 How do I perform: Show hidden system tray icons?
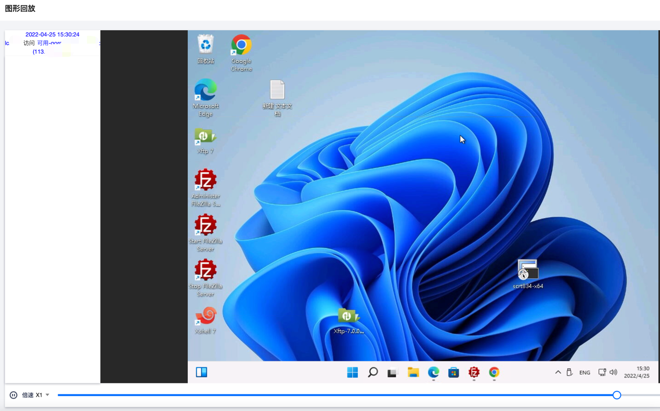click(x=558, y=373)
